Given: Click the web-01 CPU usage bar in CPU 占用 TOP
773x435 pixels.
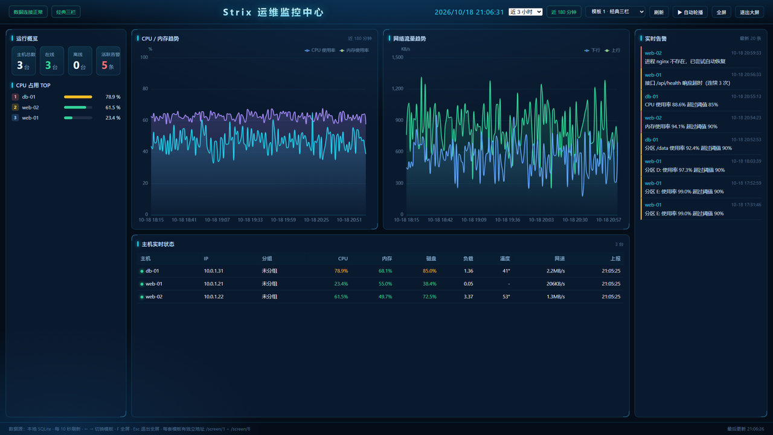Looking at the screenshot, I should (x=78, y=118).
